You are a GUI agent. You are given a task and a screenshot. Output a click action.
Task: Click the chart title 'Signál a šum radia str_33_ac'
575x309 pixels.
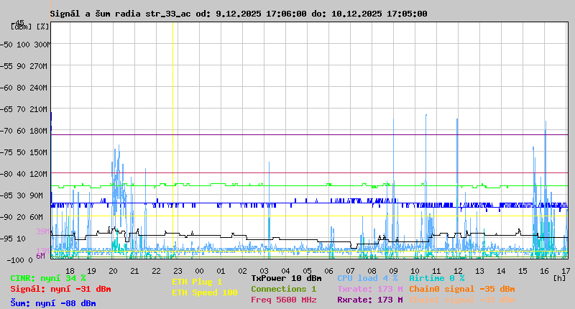(x=120, y=14)
